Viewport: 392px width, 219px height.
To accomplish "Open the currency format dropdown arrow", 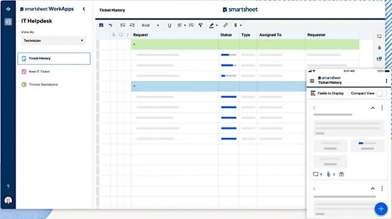I will [241, 25].
